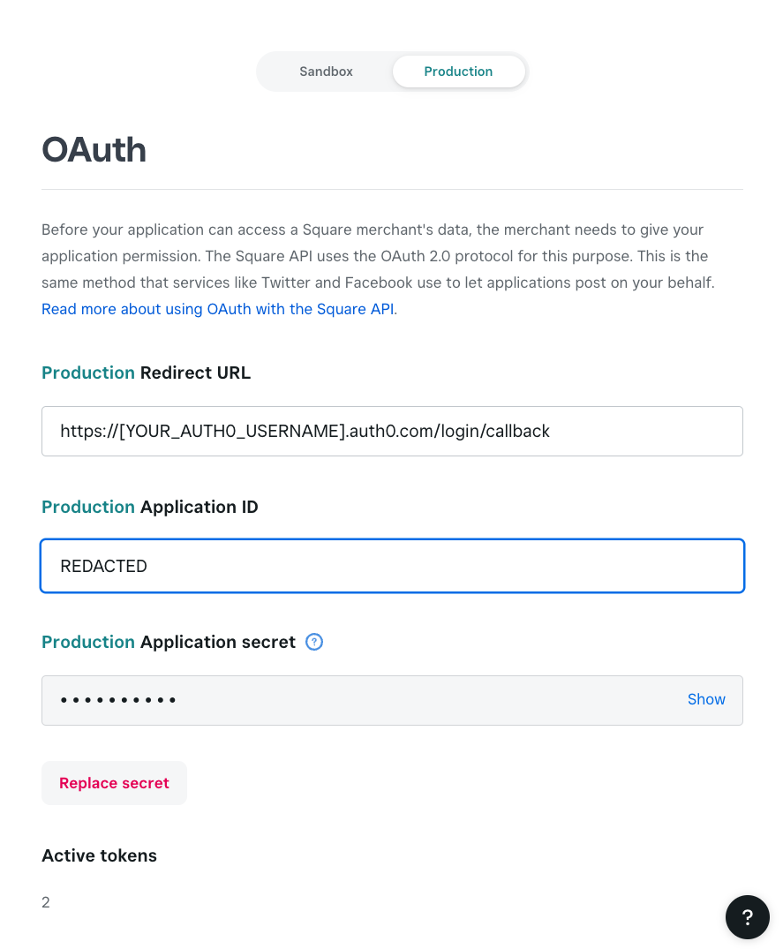The height and width of the screenshot is (949, 783).
Task: Click the Active tokens heading
Action: 99,855
